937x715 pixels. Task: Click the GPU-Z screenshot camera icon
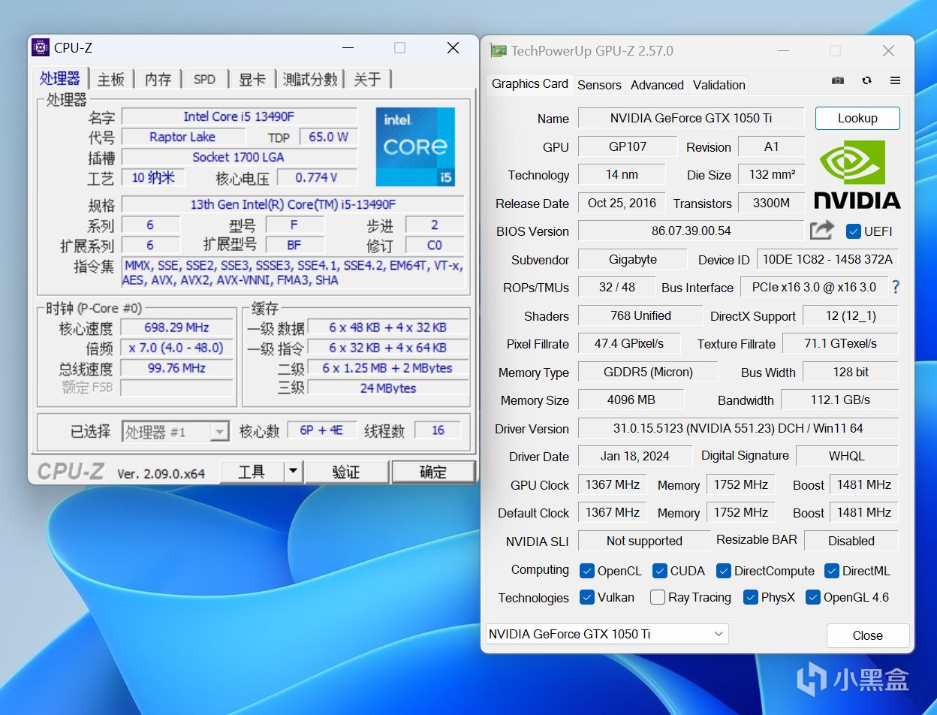(x=838, y=80)
